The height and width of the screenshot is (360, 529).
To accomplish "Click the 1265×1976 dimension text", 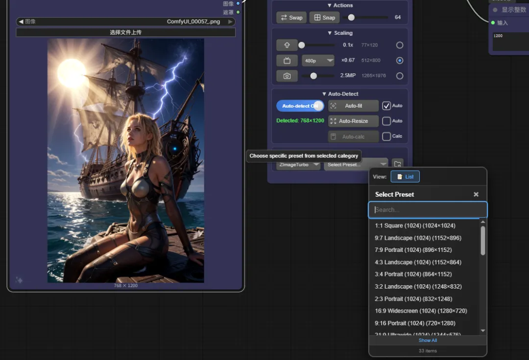I will pyautogui.click(x=373, y=76).
